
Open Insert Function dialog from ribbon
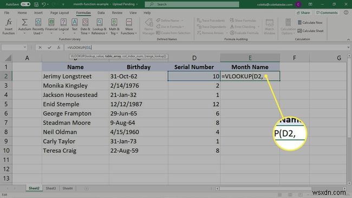tap(9, 27)
